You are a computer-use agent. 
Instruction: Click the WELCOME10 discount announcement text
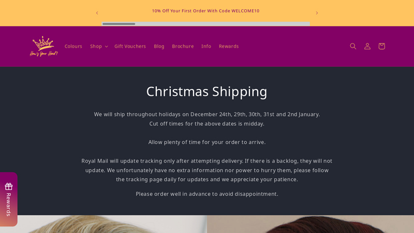205,11
